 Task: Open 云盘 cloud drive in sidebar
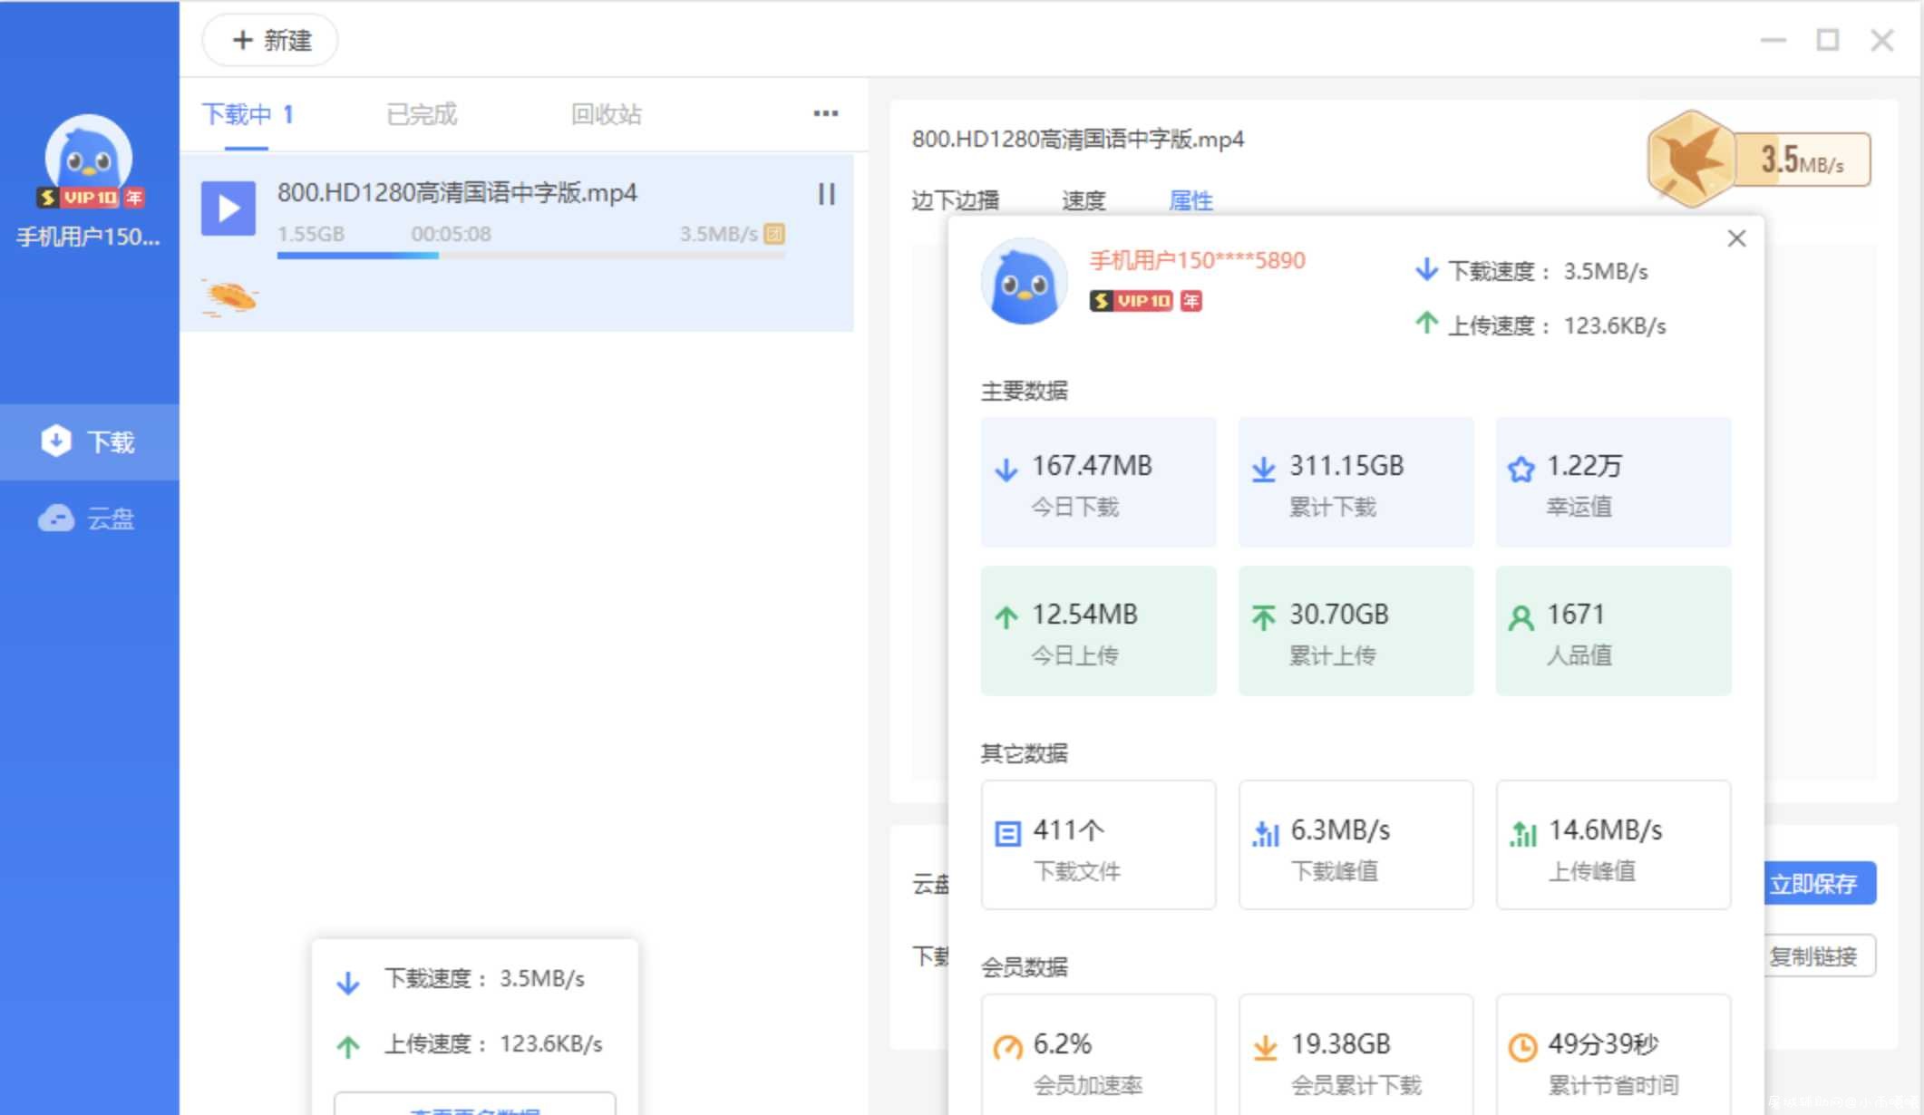coord(89,518)
